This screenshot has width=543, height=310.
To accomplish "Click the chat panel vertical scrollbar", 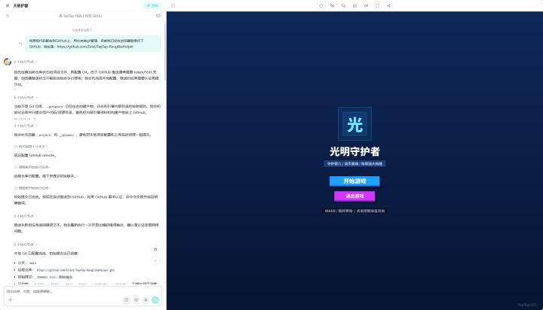I will pyautogui.click(x=165, y=52).
